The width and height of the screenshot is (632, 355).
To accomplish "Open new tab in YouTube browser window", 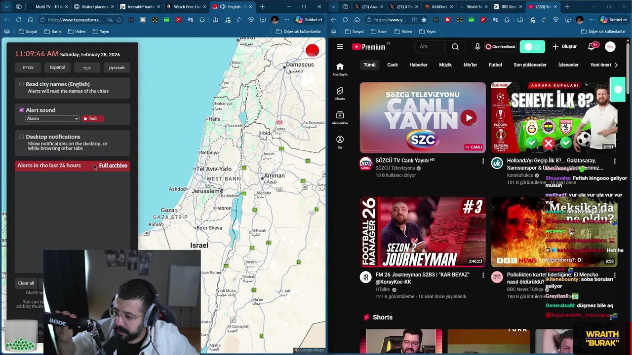I will pos(567,7).
